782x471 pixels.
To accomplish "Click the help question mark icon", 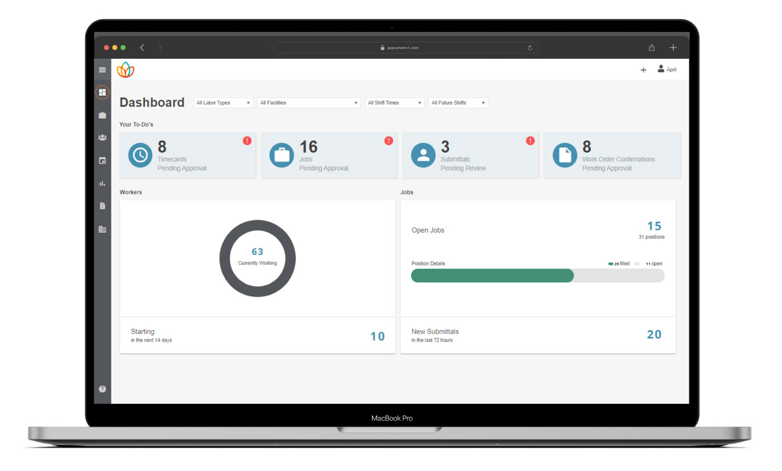I will point(102,389).
